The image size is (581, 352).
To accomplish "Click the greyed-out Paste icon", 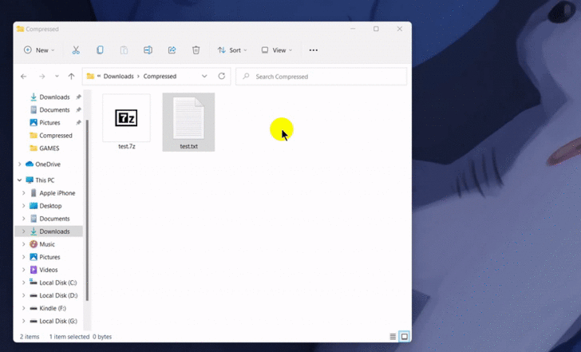I will pyautogui.click(x=124, y=50).
